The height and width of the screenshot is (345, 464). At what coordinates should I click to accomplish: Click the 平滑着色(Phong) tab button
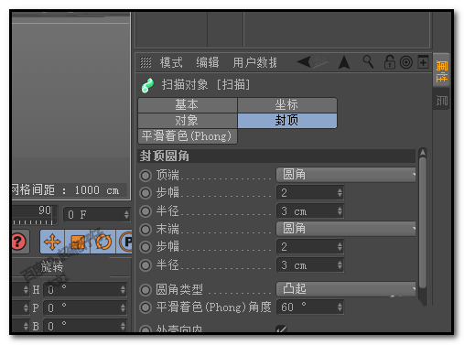point(188,136)
